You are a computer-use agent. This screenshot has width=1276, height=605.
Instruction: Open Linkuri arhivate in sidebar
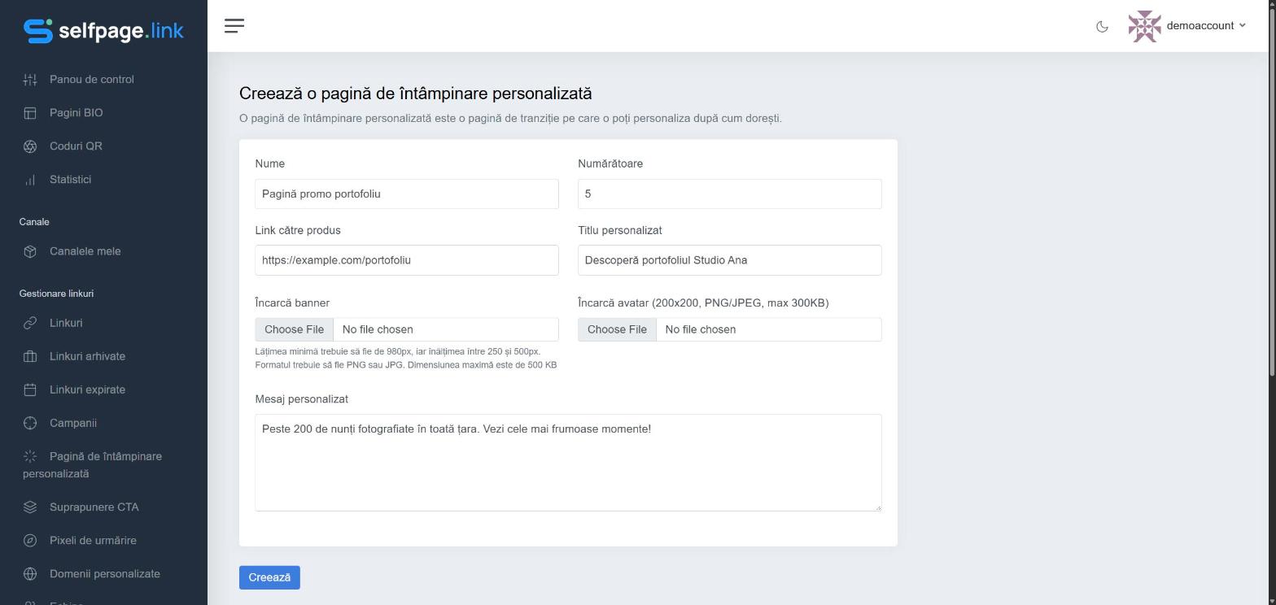(x=87, y=356)
